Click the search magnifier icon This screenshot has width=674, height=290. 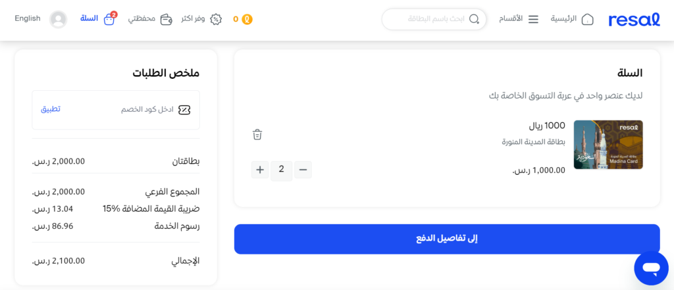point(474,19)
